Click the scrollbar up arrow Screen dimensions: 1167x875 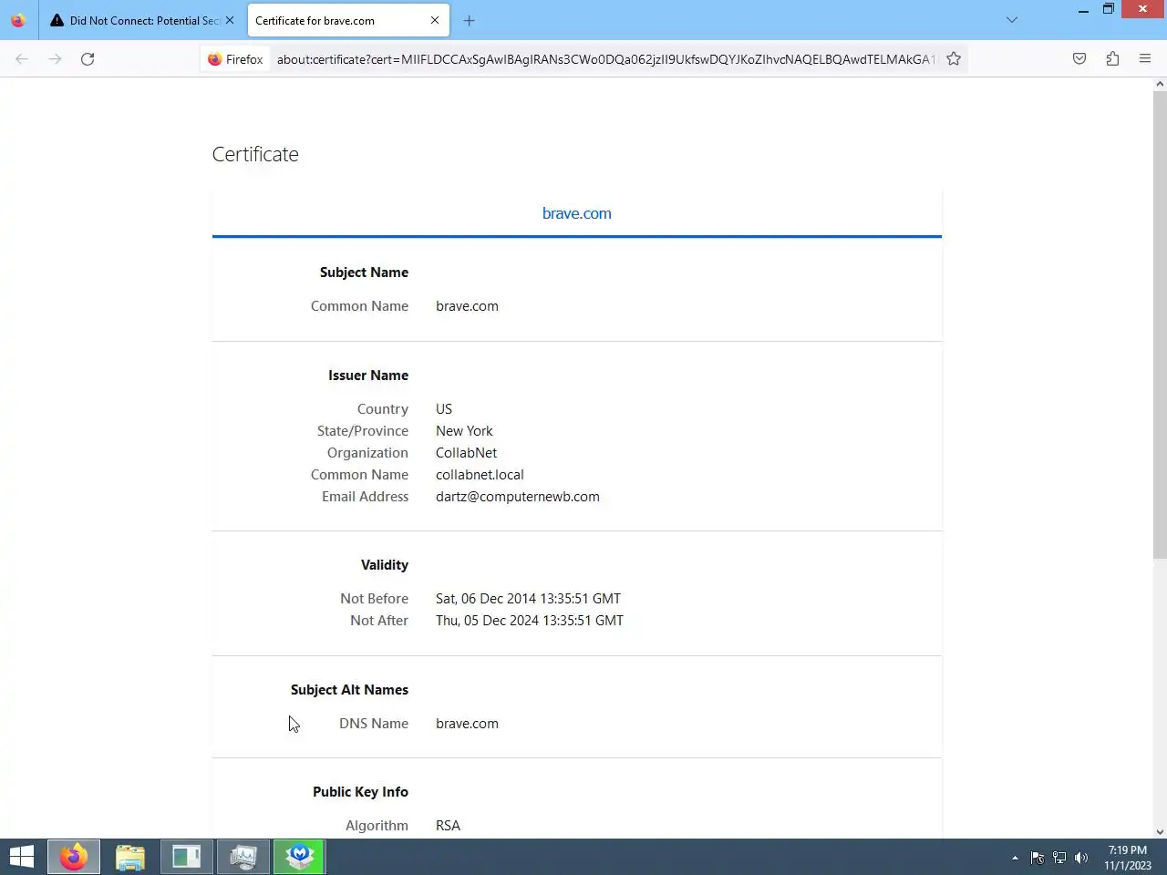click(x=1160, y=84)
